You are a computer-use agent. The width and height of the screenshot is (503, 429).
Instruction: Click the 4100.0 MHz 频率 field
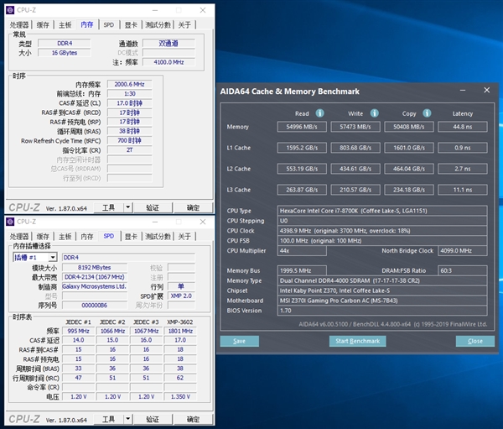(x=169, y=62)
